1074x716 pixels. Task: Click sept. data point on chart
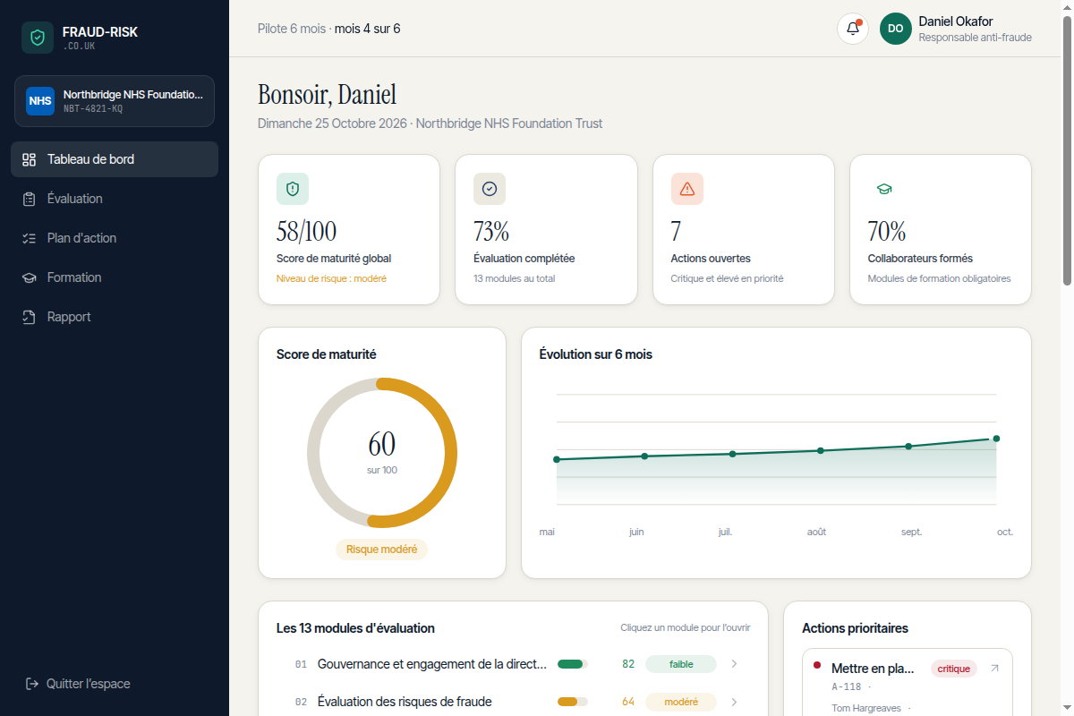908,446
